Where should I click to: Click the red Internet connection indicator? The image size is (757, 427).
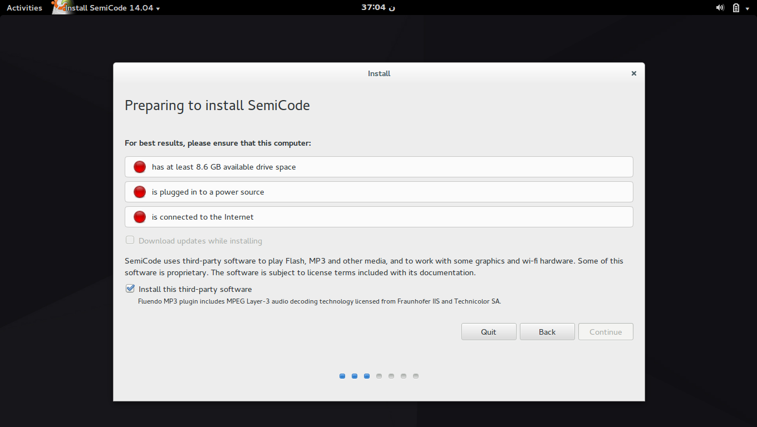[139, 216]
